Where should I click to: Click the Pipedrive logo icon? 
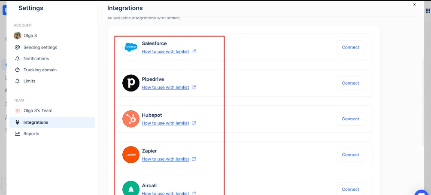click(x=131, y=83)
